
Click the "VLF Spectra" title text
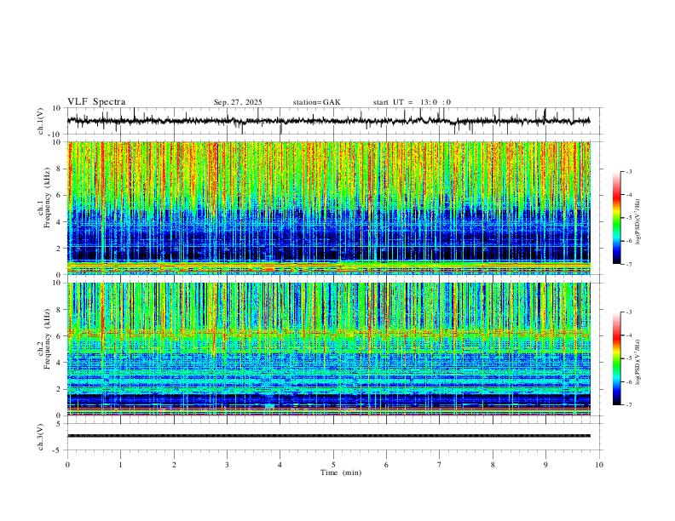(x=96, y=102)
